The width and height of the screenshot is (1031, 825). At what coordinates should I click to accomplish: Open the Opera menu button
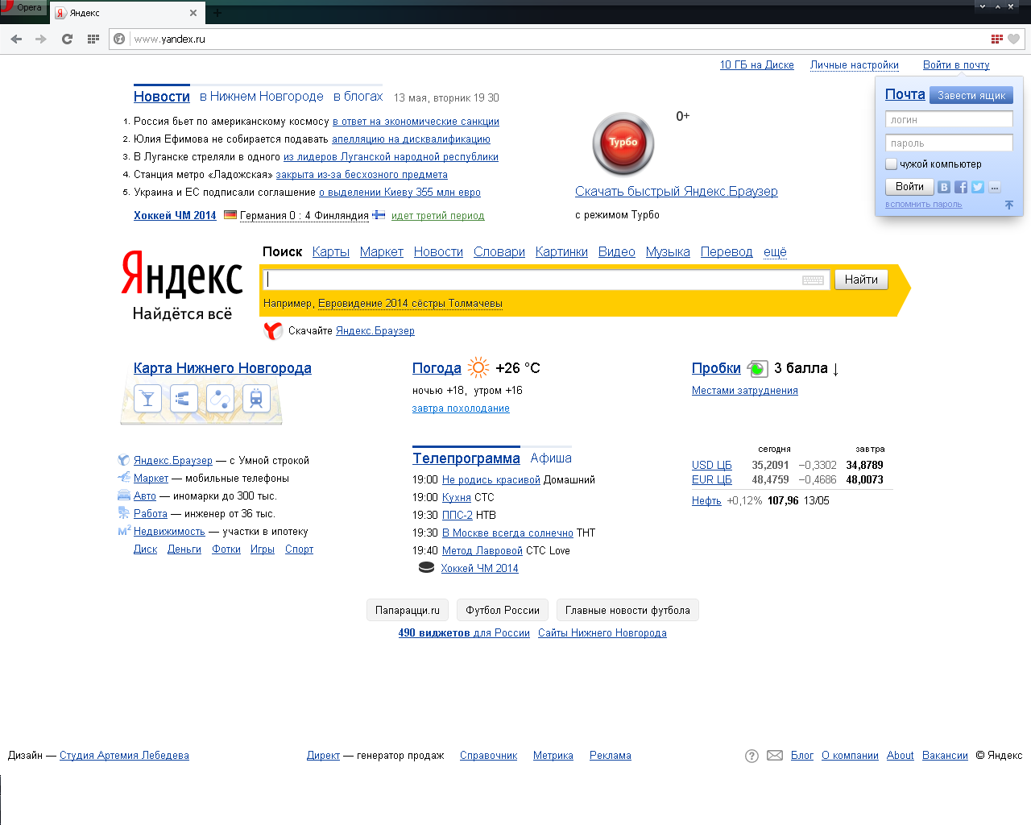pyautogui.click(x=23, y=7)
